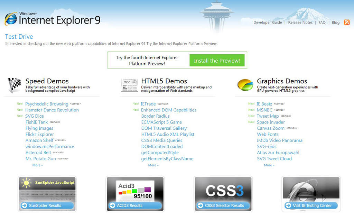
Task: Open the IETrade demo
Action: 148,104
